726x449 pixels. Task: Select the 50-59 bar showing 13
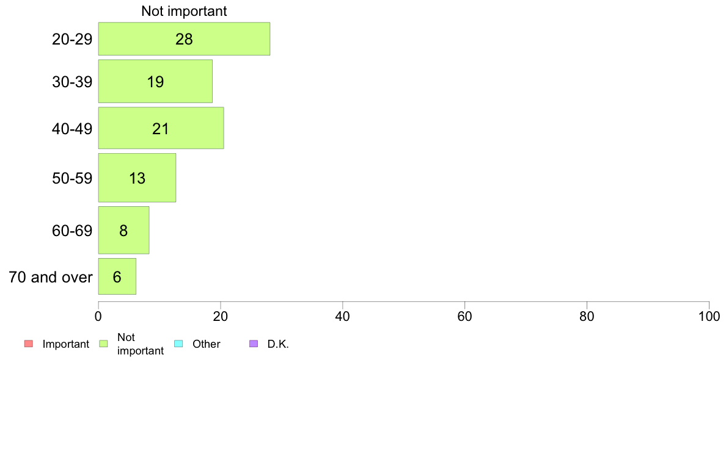click(x=137, y=178)
